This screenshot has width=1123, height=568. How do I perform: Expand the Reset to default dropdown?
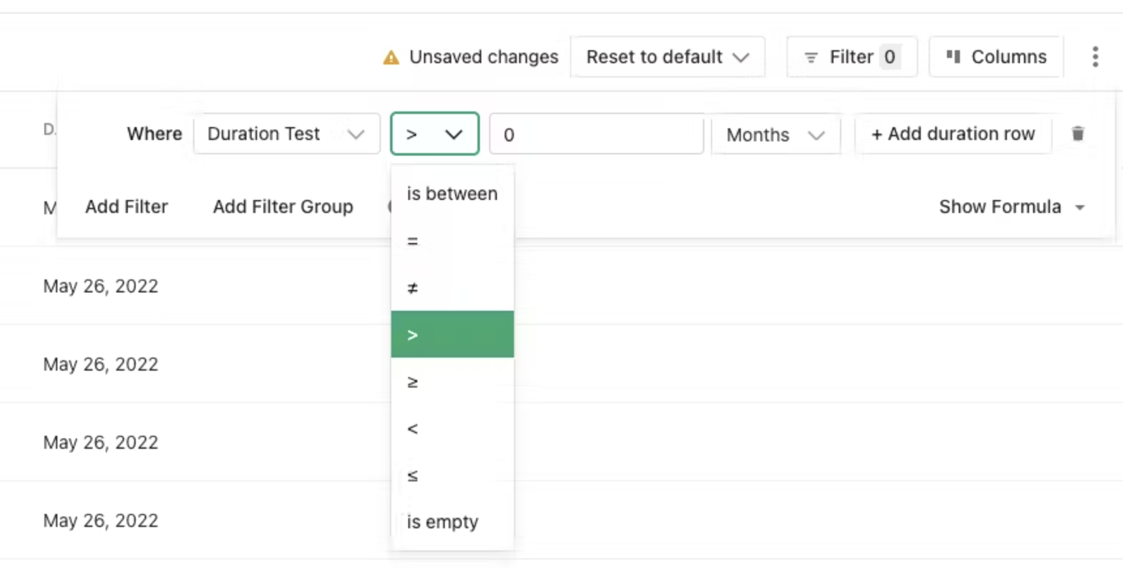(x=667, y=57)
